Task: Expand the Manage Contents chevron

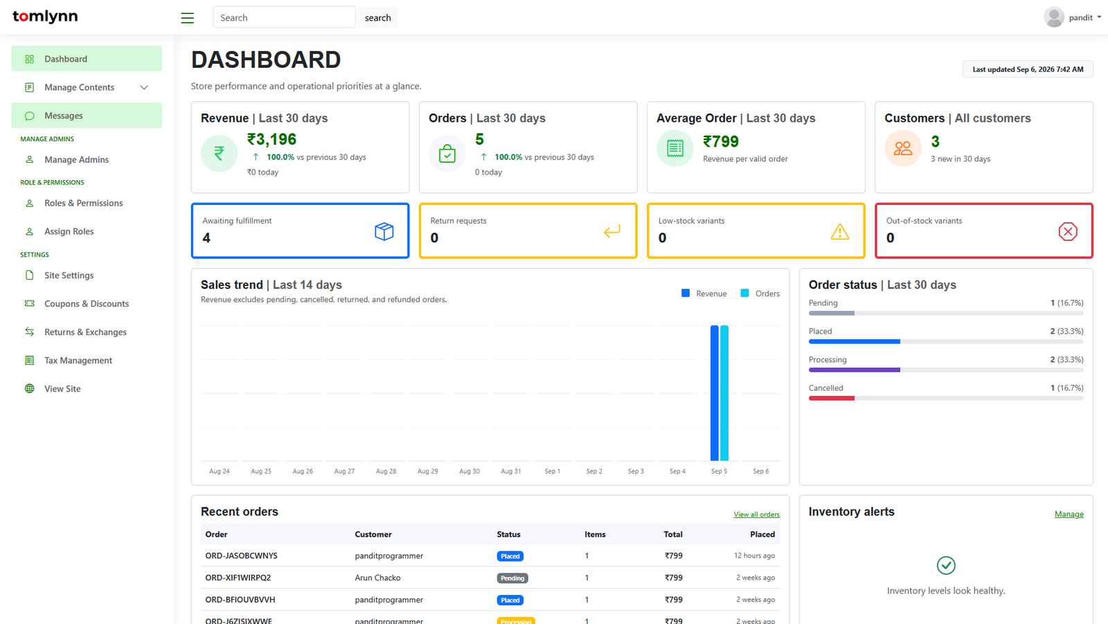Action: tap(144, 87)
